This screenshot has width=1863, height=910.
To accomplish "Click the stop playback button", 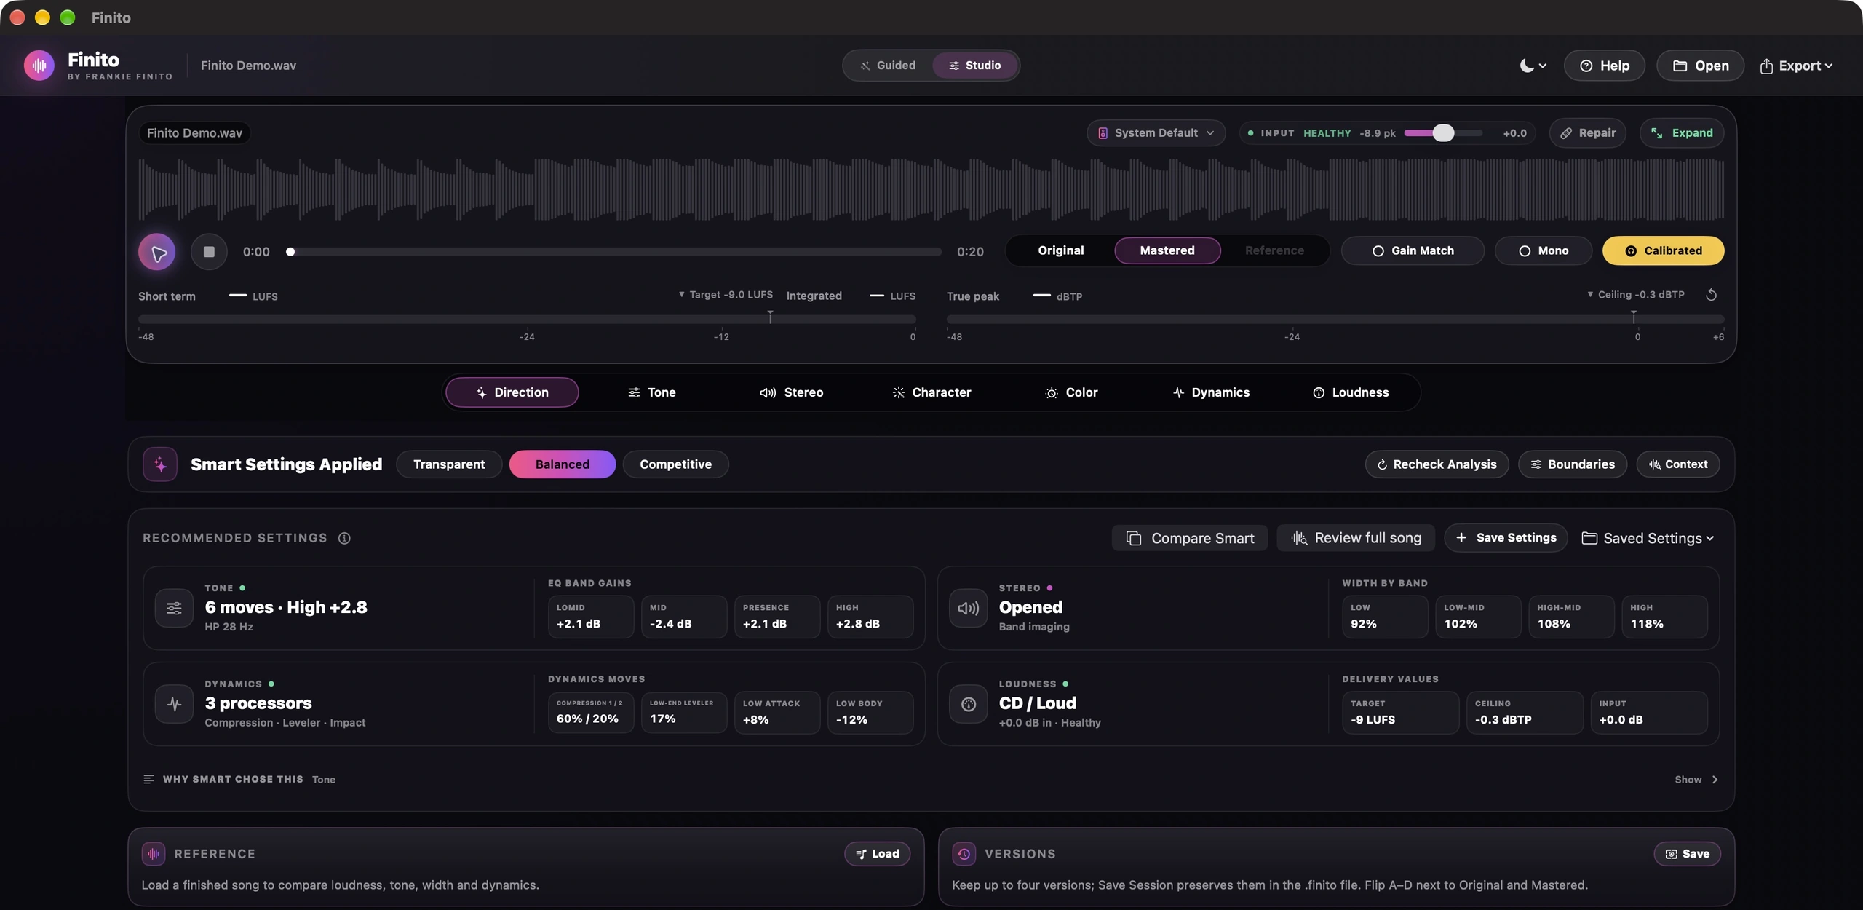I will click(209, 252).
